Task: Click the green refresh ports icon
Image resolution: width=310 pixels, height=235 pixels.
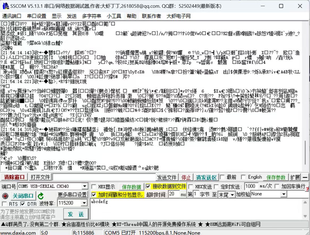Action: pyautogui.click(x=41, y=196)
